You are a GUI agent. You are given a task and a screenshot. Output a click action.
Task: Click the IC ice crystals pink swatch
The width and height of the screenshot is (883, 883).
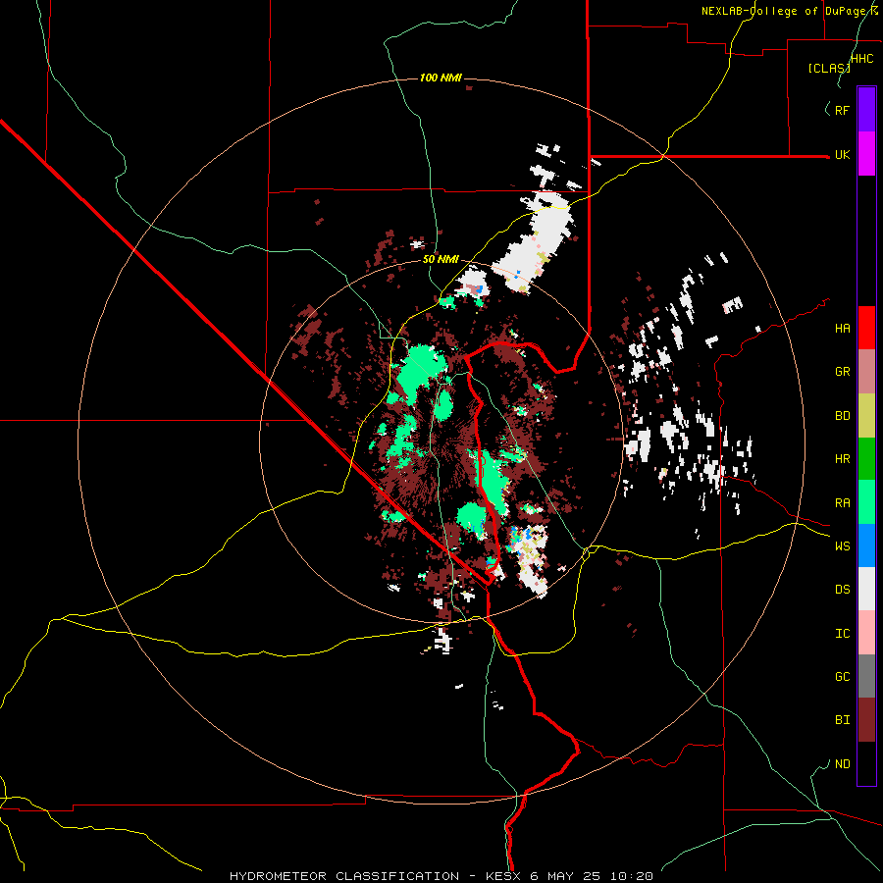(866, 633)
